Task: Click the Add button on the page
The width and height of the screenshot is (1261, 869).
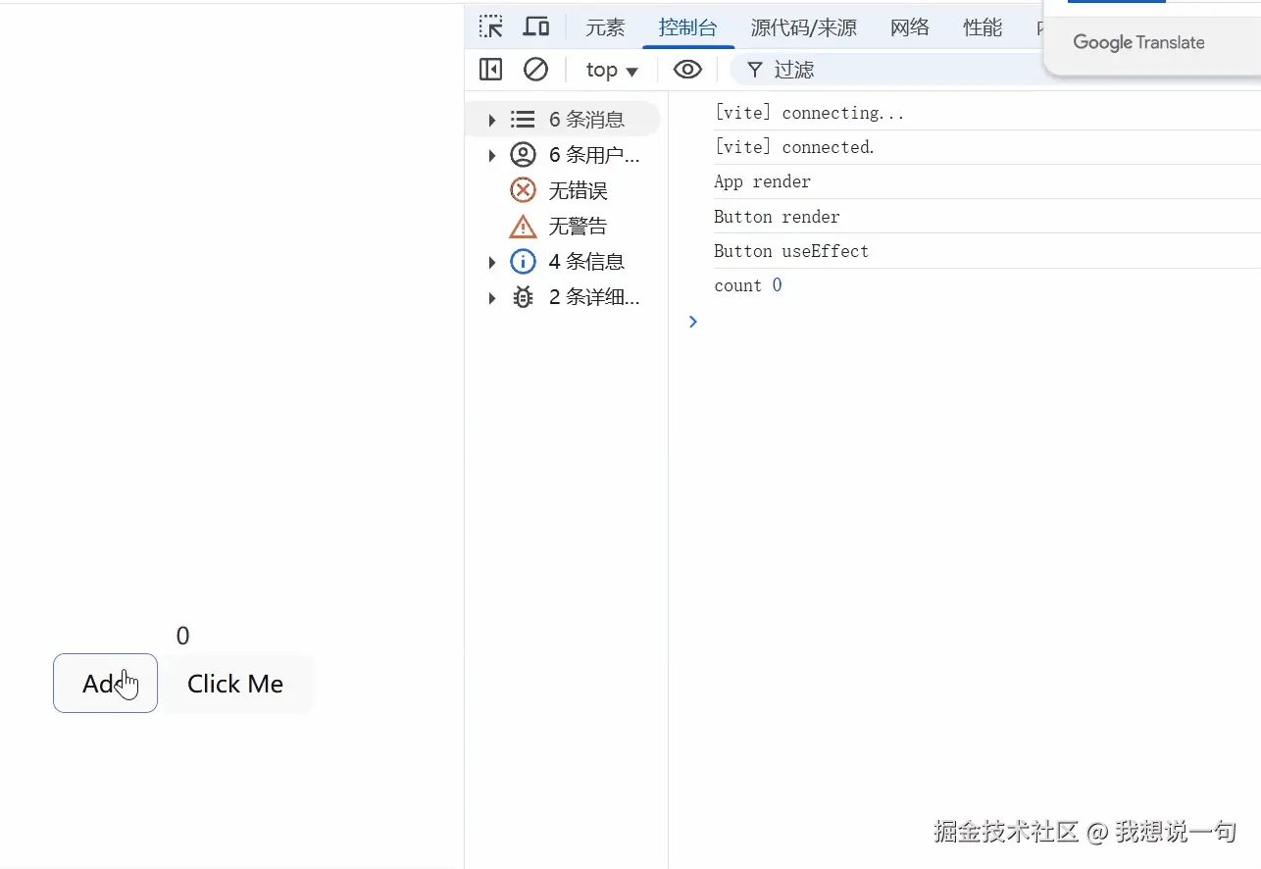Action: [105, 683]
